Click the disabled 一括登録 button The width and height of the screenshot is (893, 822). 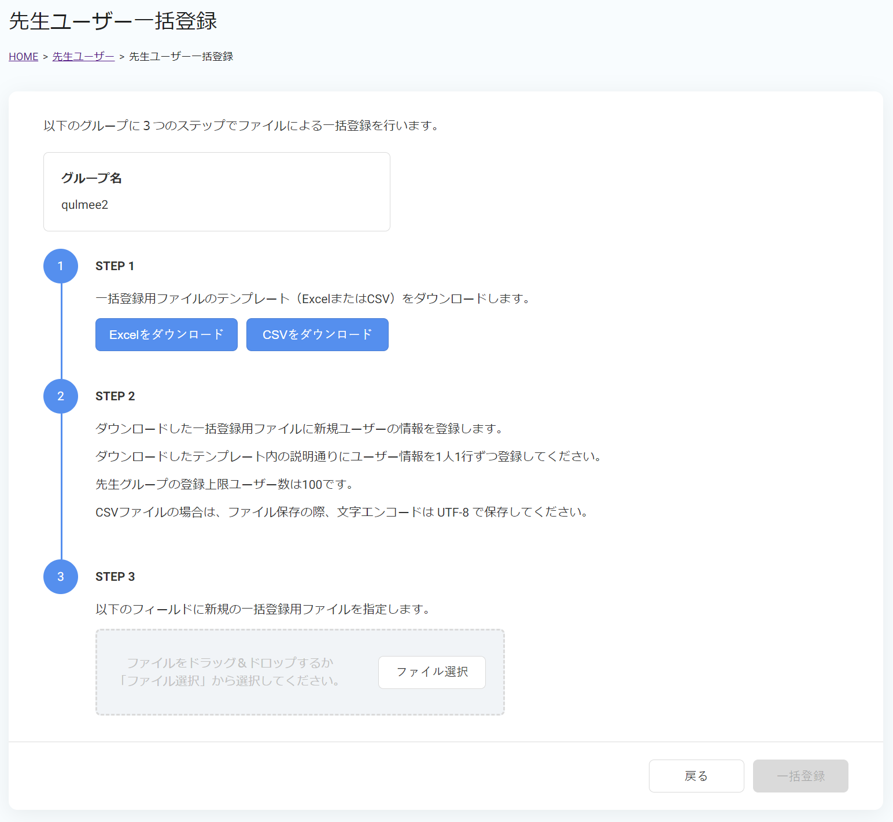coord(800,776)
